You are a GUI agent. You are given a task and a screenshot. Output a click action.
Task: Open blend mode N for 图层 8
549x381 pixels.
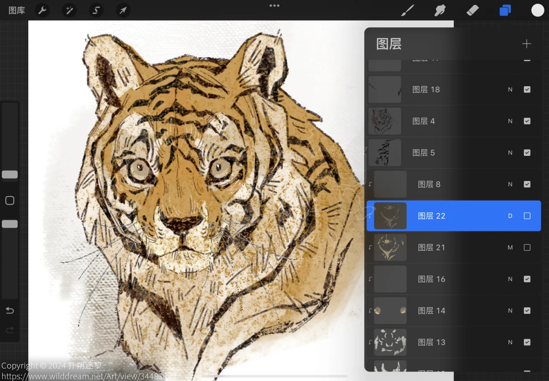[510, 184]
